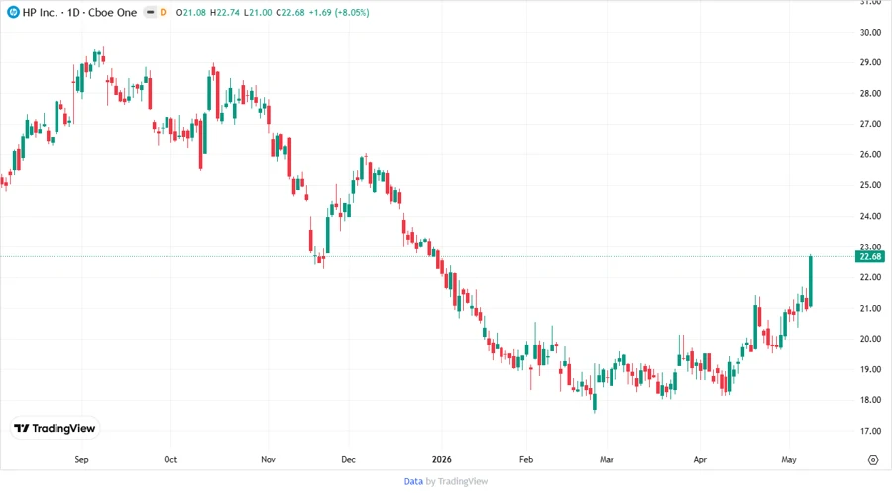Image resolution: width=892 pixels, height=493 pixels.
Task: Click the current price tag 22.68
Action: (870, 256)
